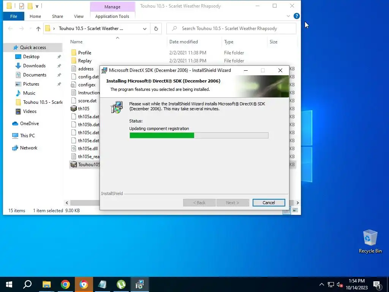Switch to the Home ribbon tab
This screenshot has width=389, height=292.
pos(35,16)
